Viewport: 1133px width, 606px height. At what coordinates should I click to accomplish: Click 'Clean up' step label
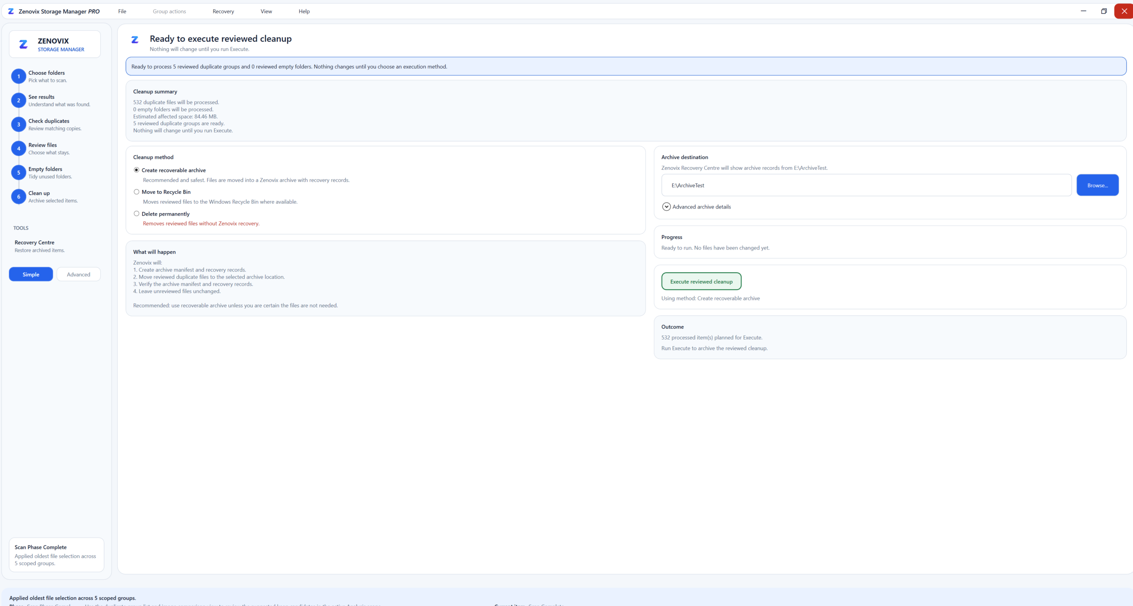click(39, 193)
